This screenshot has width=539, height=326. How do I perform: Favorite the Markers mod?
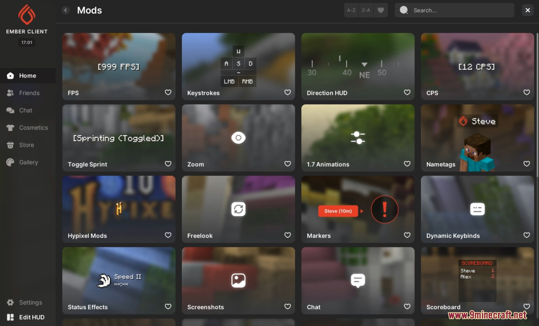tap(407, 235)
